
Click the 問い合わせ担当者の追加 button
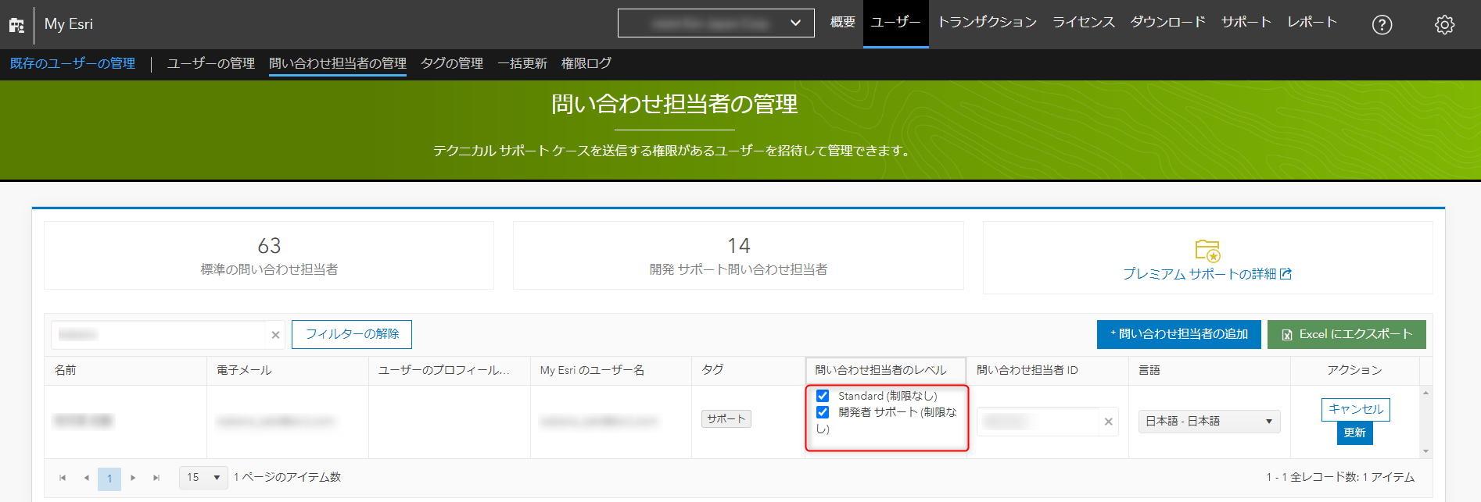pyautogui.click(x=1178, y=334)
